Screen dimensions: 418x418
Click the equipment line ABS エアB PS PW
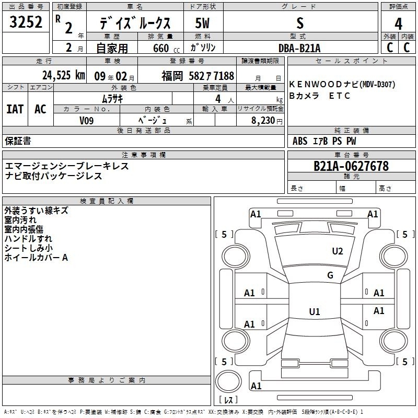coord(324,141)
